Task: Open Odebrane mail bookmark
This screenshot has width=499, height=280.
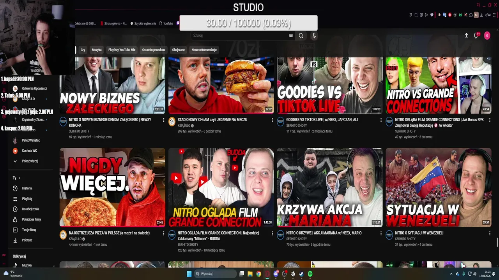Action: point(85,23)
